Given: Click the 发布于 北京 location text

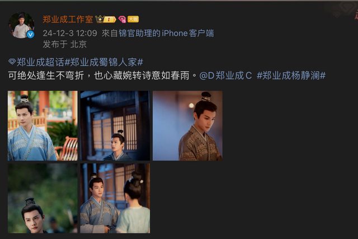Looking at the screenshot, I should tap(65, 44).
